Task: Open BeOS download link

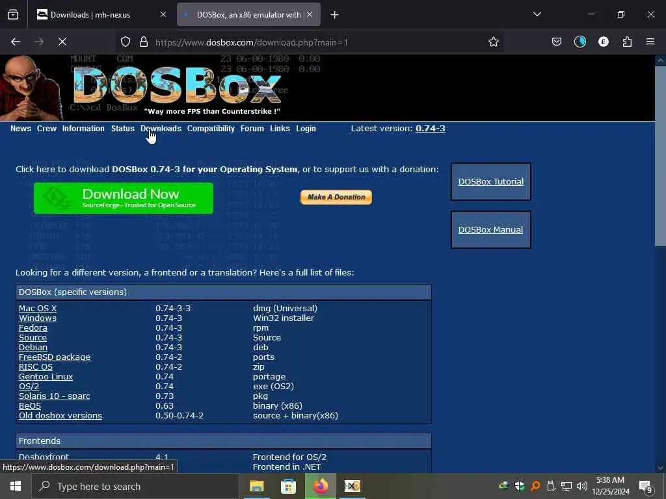Action: [x=30, y=406]
